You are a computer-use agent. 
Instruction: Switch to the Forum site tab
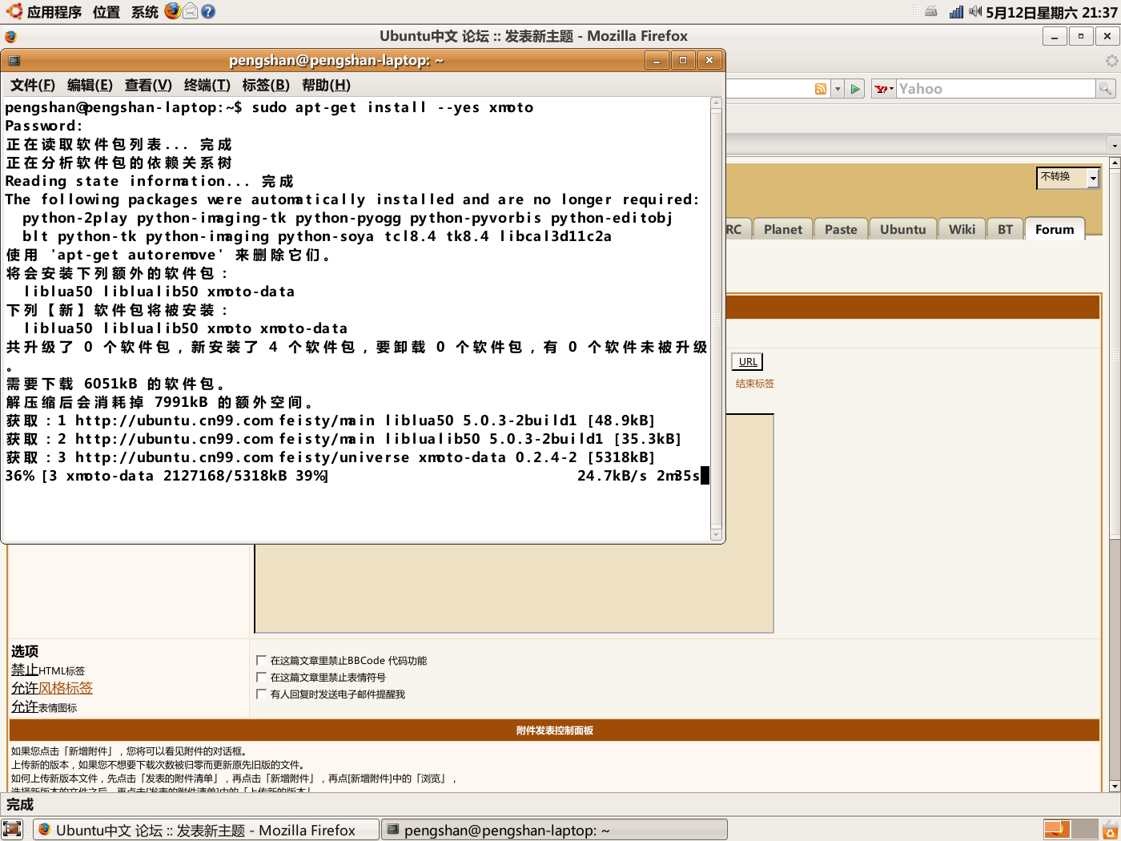click(x=1055, y=229)
